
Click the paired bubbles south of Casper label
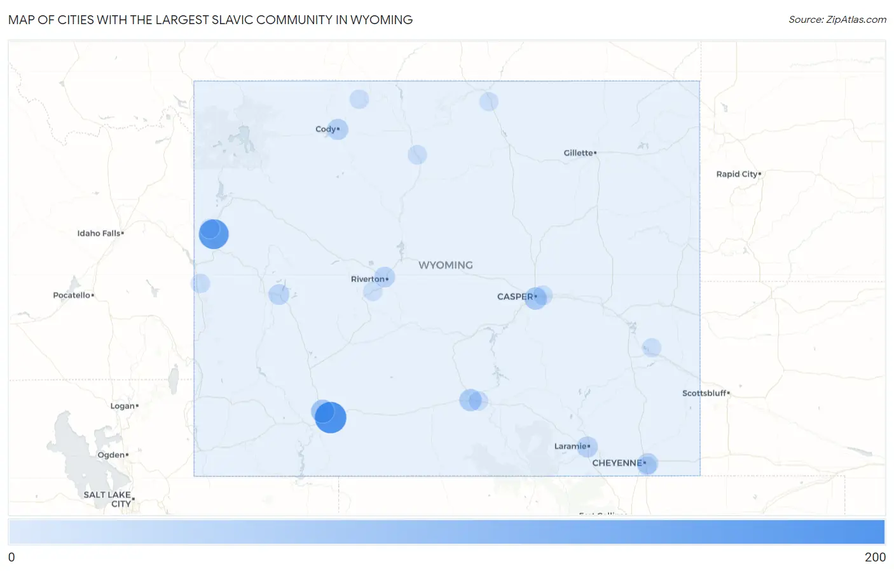[x=473, y=400]
